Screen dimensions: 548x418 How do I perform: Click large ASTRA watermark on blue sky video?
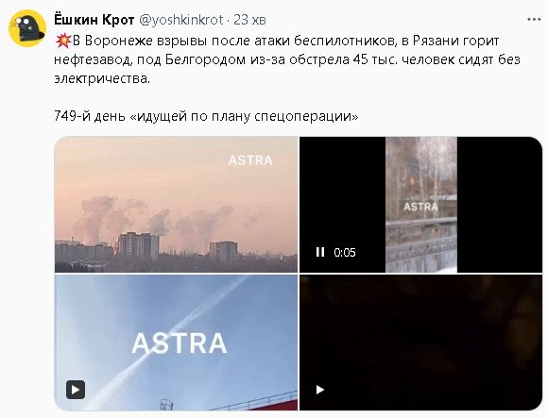coord(180,343)
